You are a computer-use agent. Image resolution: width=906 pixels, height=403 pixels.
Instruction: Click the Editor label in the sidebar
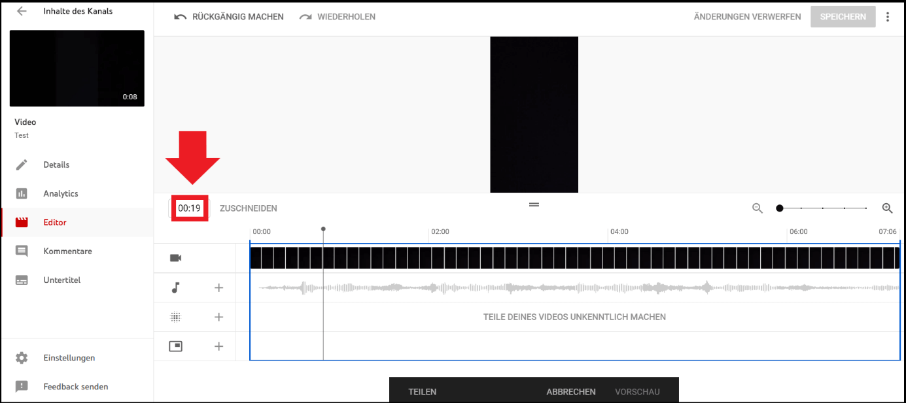(55, 222)
